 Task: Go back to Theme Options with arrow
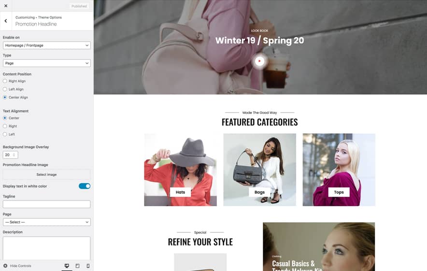click(x=6, y=21)
